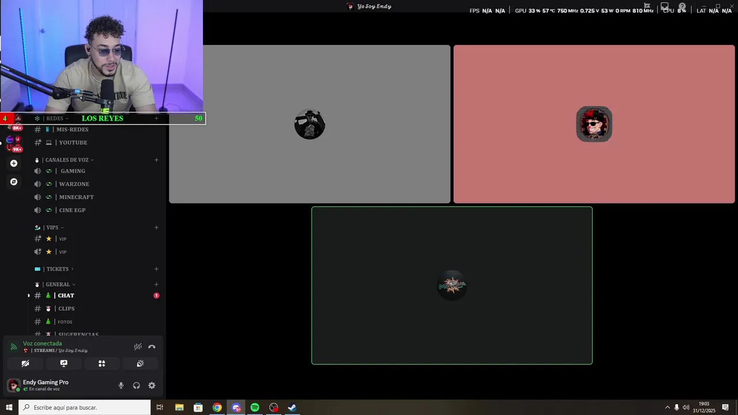Image resolution: width=738 pixels, height=415 pixels.
Task: Open the Soundboard
Action: pyautogui.click(x=140, y=363)
